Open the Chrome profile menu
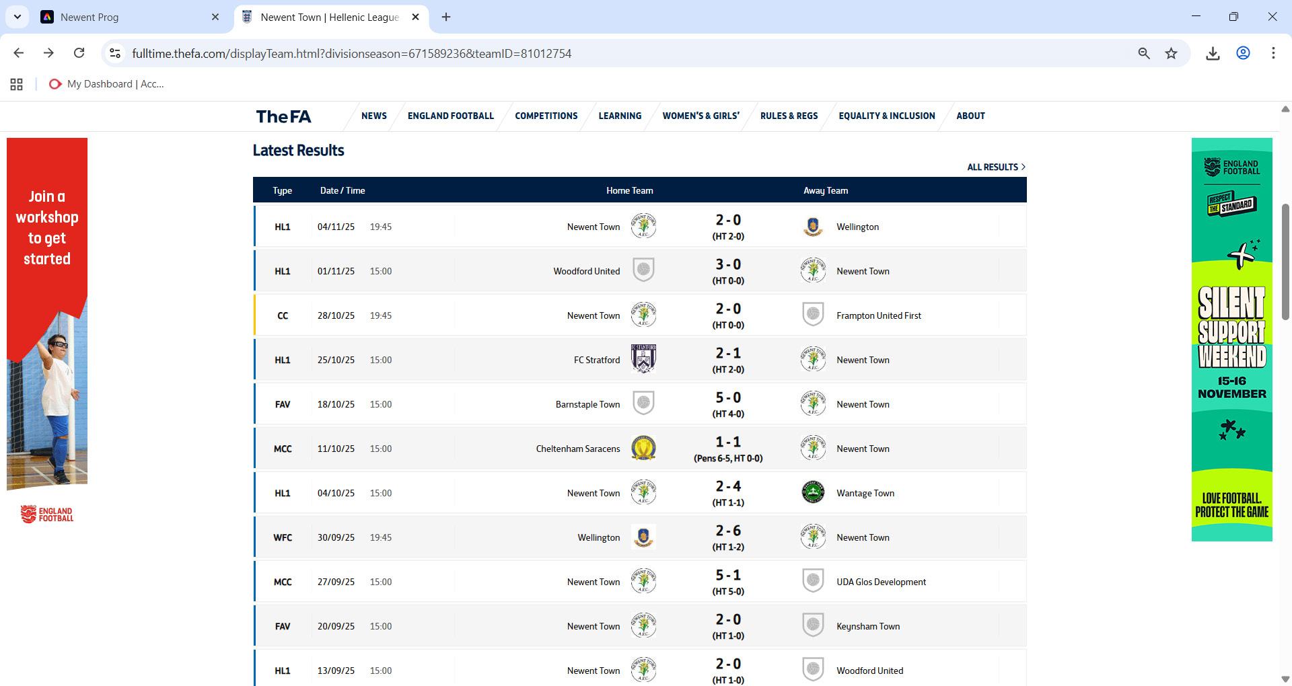 (x=1243, y=53)
